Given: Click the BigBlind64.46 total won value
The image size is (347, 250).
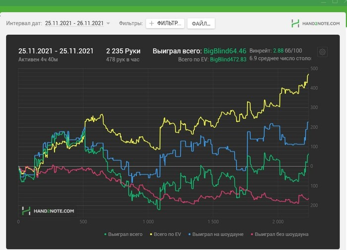Looking at the screenshot, I should pyautogui.click(x=225, y=51).
